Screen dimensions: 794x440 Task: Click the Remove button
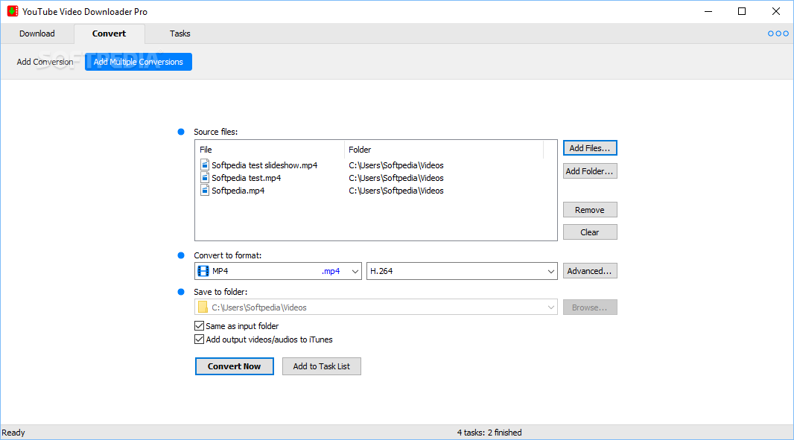pyautogui.click(x=590, y=210)
